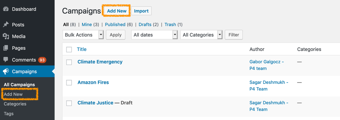Screen dimensions: 340x120
Task: Click the Media library icon
Action: [6, 36]
